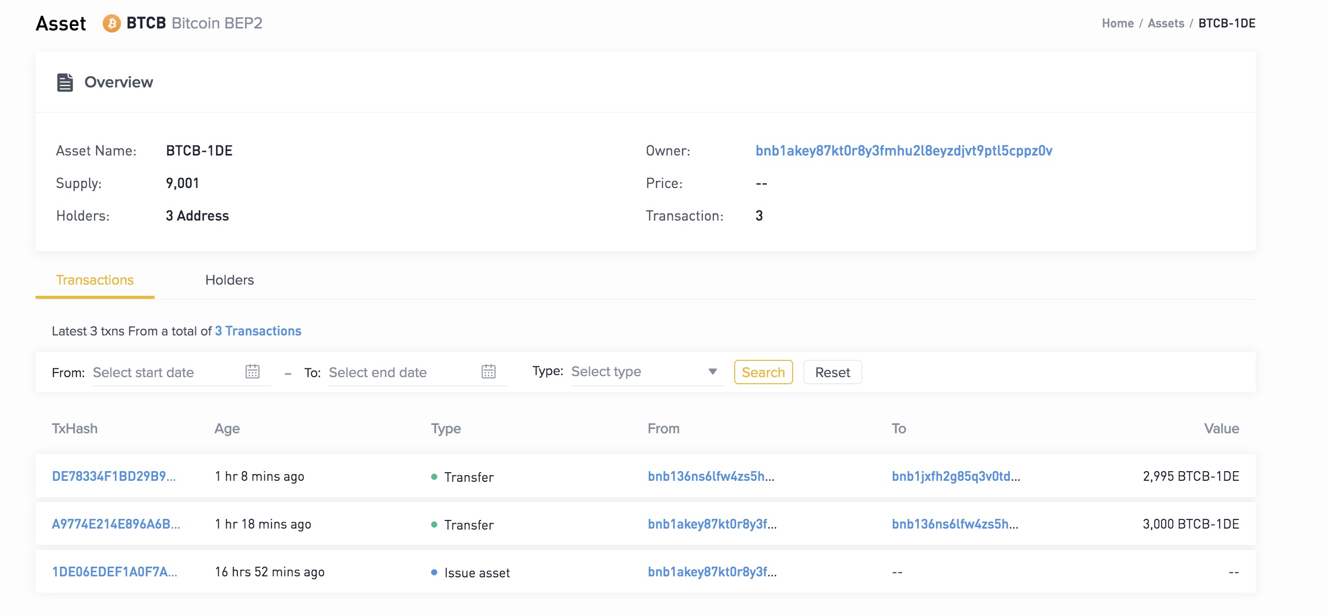Open To address bnb1jxfh2g85q3v0td...
1328x616 pixels.
(x=956, y=476)
